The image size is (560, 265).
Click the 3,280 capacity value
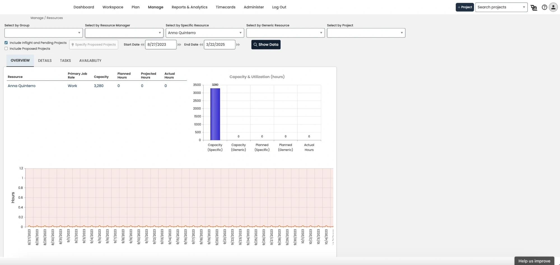(99, 86)
